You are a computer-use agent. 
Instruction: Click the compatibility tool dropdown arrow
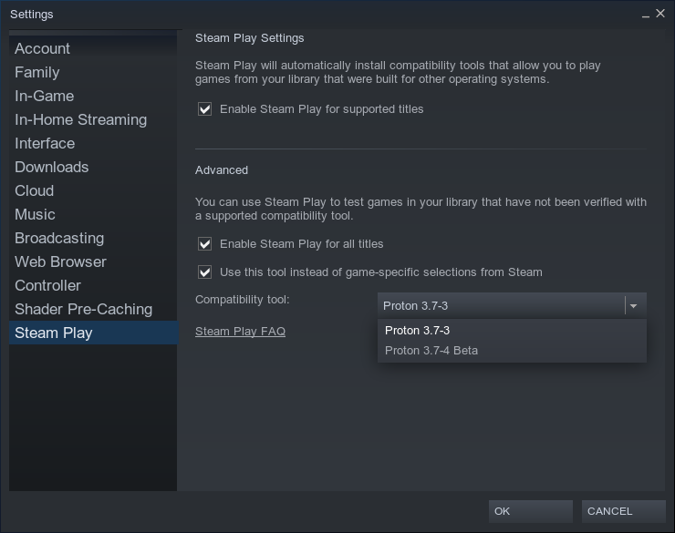point(633,306)
